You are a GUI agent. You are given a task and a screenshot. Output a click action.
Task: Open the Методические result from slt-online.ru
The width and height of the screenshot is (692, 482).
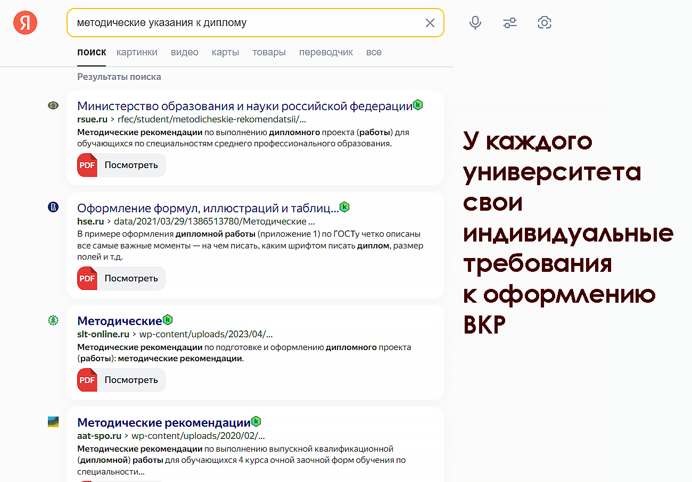tap(120, 321)
